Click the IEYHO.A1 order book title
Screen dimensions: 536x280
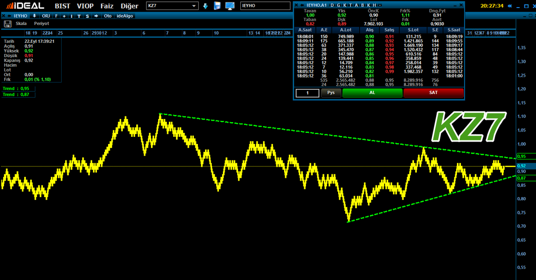coord(316,5)
